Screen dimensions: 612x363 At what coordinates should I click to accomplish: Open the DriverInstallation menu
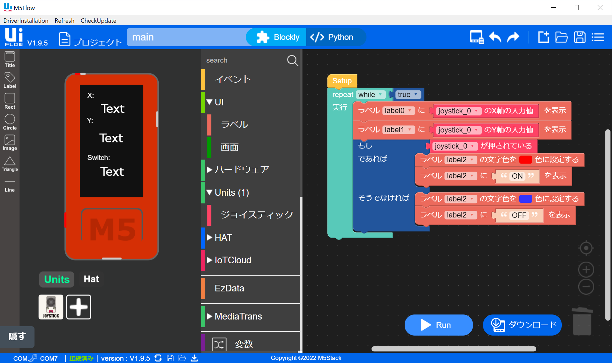click(x=26, y=21)
